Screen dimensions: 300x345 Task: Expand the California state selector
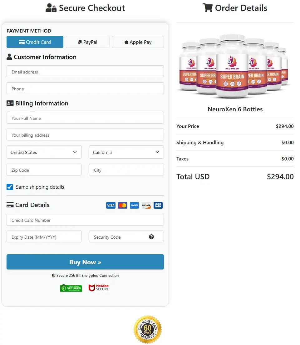[126, 152]
